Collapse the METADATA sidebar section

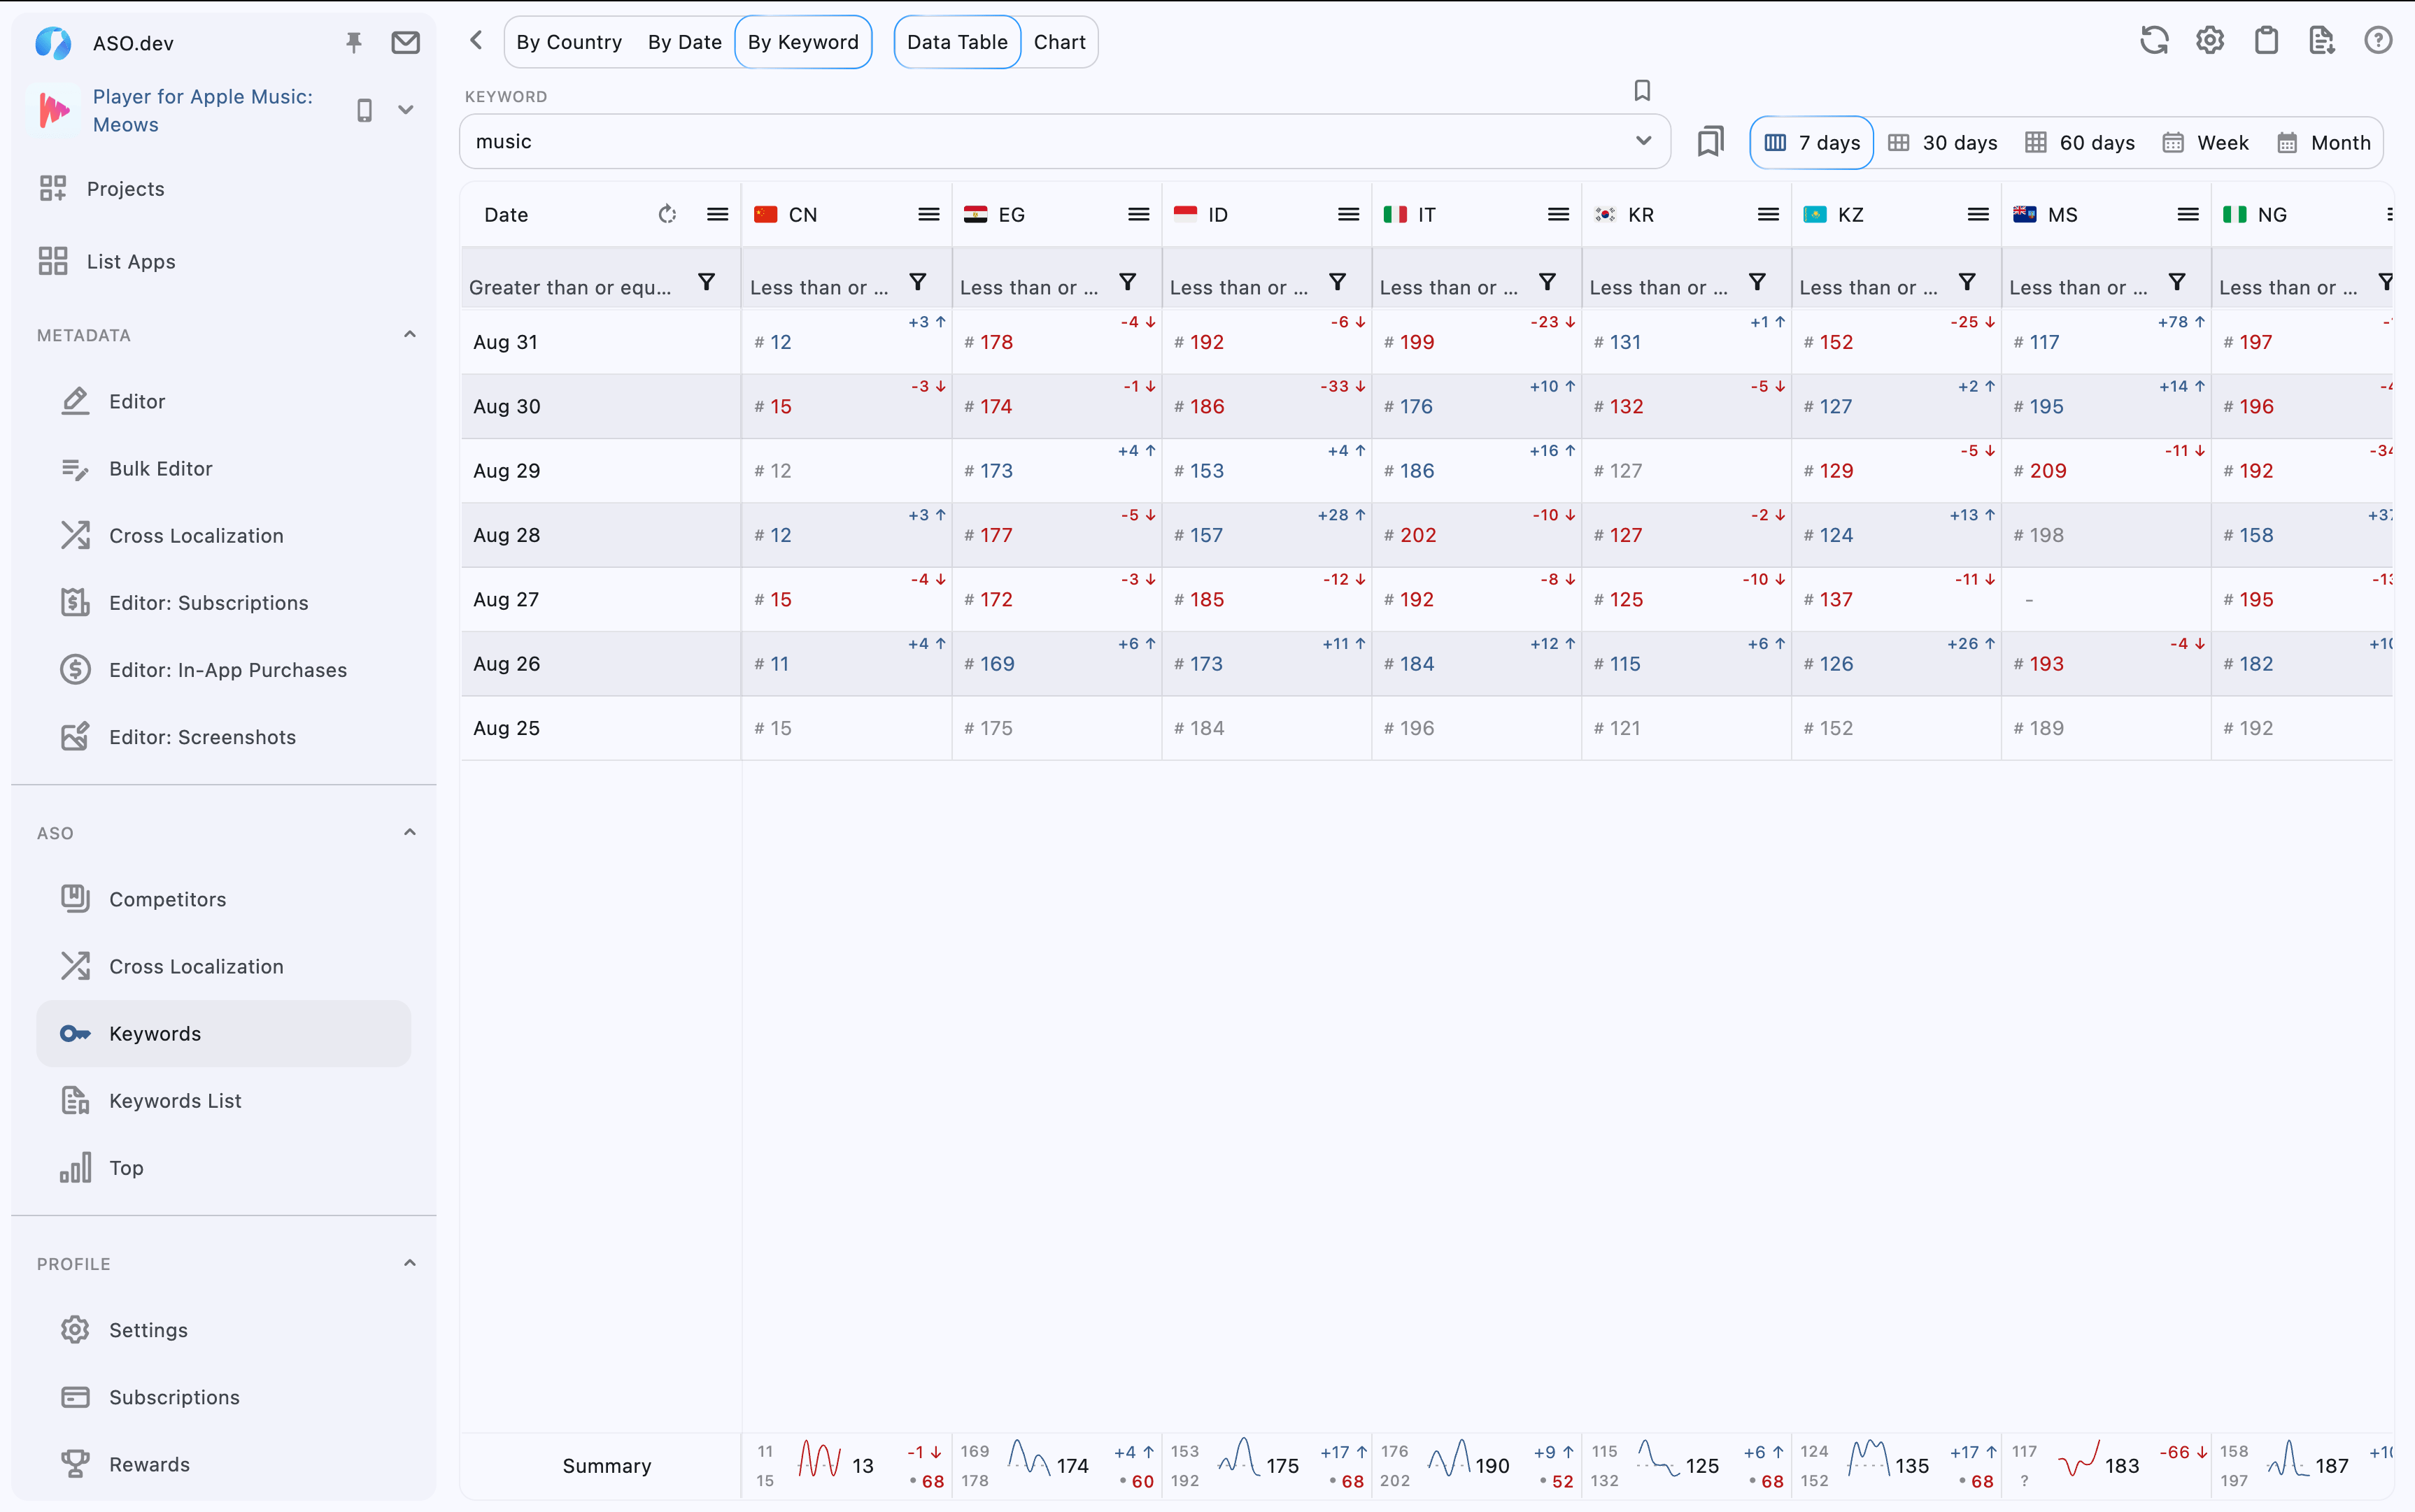pos(409,335)
